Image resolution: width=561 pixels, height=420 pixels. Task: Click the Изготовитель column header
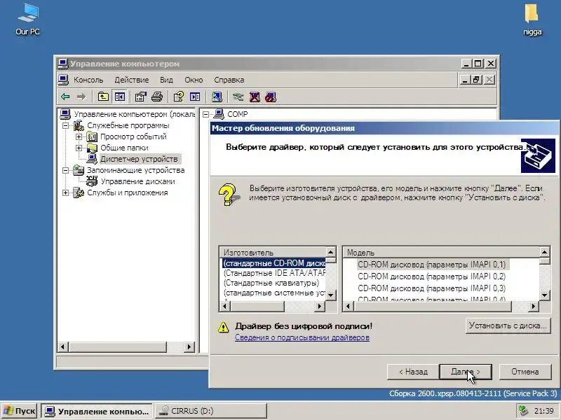click(x=273, y=253)
